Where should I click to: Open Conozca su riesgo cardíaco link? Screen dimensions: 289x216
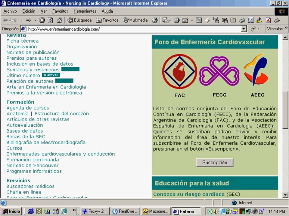189,194
